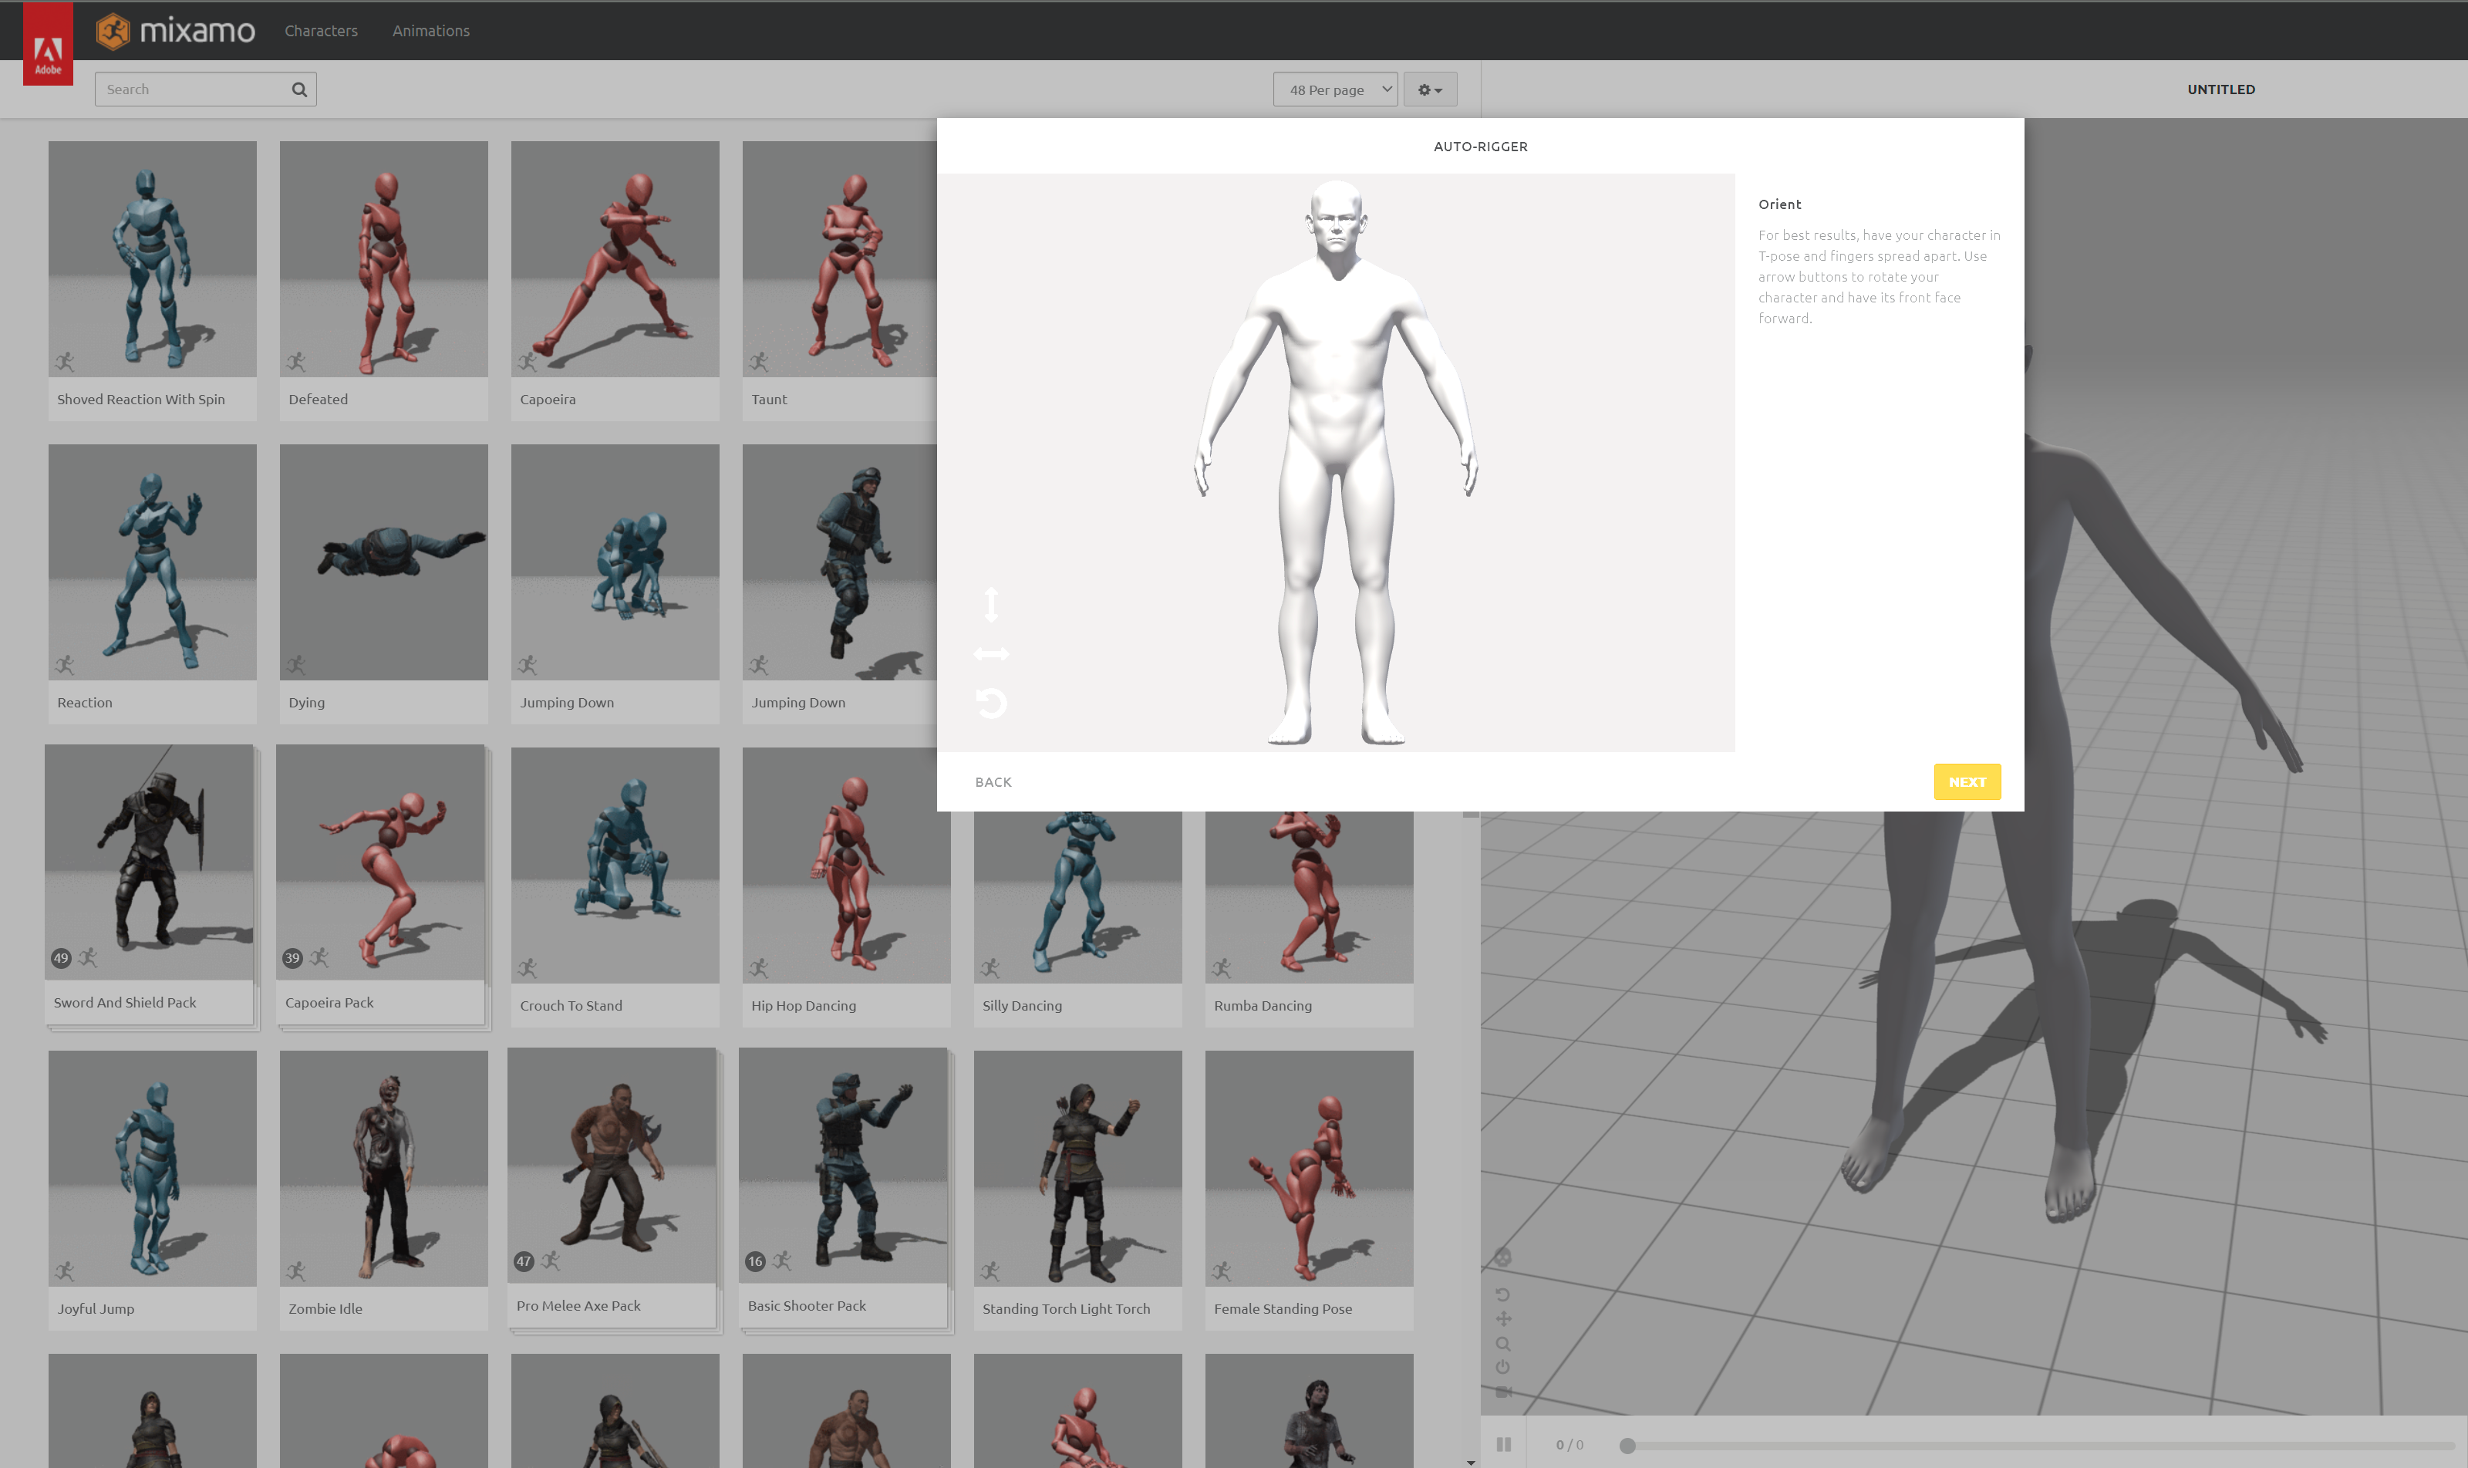Click the Adobe logo
Screen dimensions: 2468x1468
coord(48,45)
